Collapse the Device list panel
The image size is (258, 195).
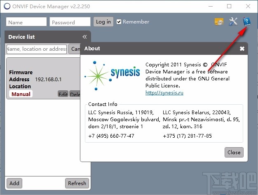pyautogui.click(x=84, y=37)
